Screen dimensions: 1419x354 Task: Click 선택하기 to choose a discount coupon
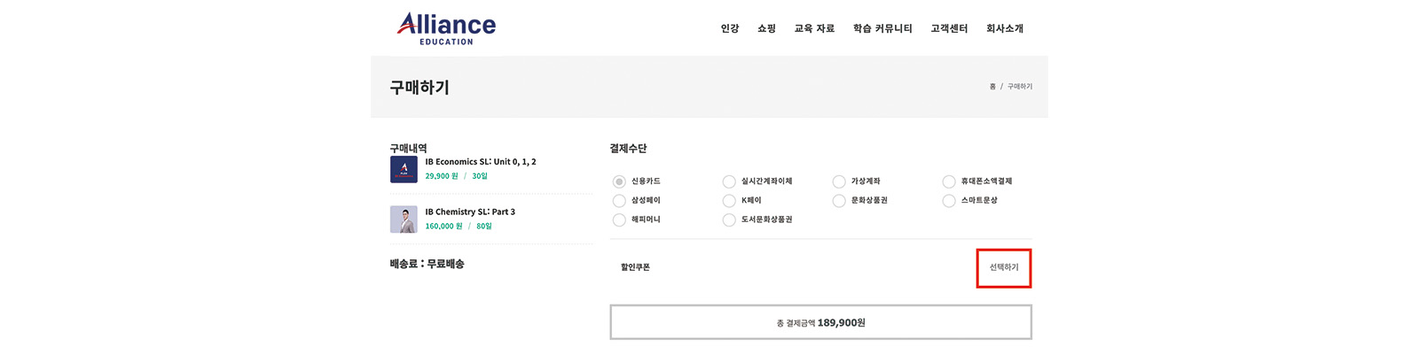pyautogui.click(x=1004, y=267)
